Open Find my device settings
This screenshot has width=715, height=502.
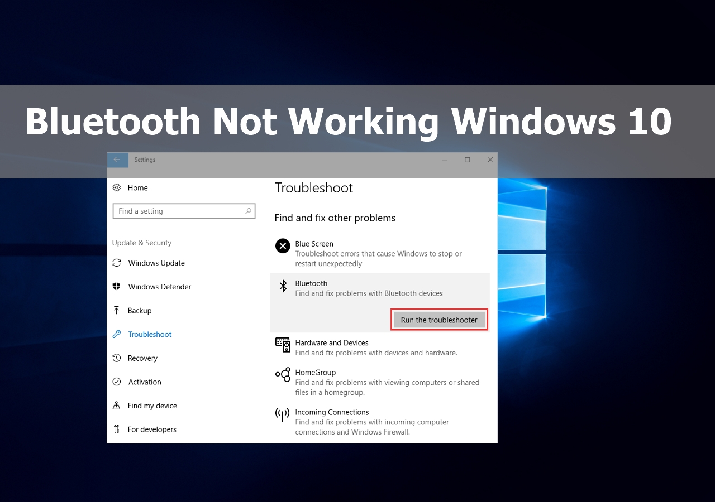[x=152, y=406]
